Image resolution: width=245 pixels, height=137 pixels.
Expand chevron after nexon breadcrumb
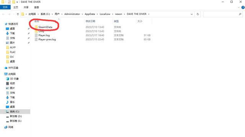[124, 14]
